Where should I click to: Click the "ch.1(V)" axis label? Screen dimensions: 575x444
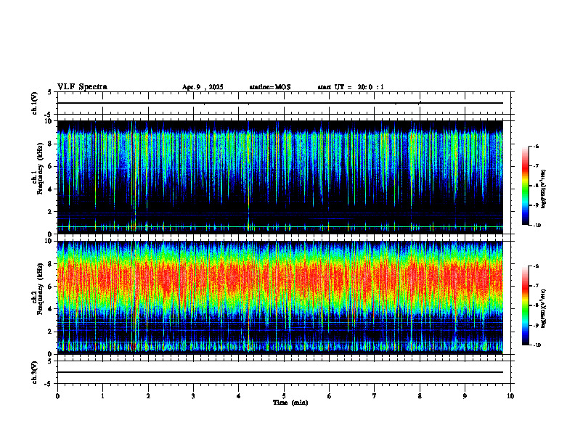tap(35, 103)
